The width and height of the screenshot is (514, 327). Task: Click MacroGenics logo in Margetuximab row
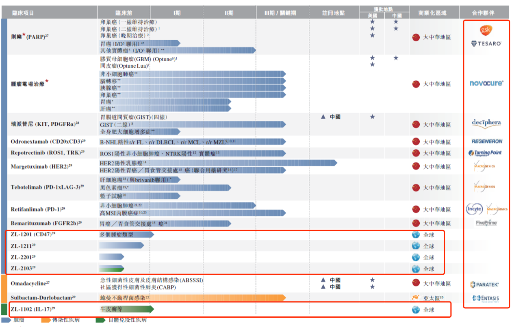pyautogui.click(x=484, y=166)
